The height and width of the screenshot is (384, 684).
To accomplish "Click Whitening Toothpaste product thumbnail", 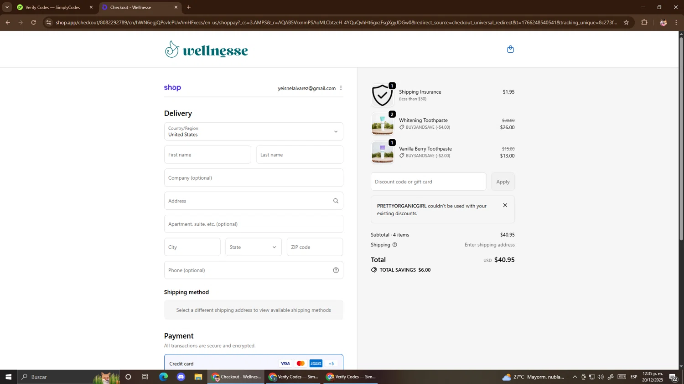I will click(x=382, y=124).
